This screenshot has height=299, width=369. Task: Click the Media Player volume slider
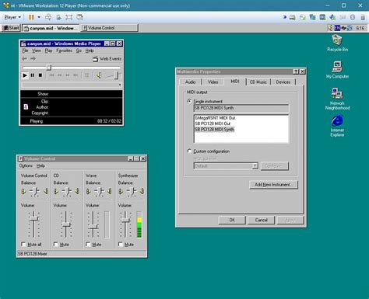(x=117, y=75)
